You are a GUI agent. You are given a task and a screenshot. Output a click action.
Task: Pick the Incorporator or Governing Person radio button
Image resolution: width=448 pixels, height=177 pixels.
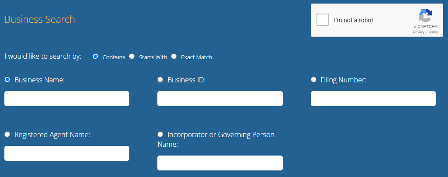pos(160,134)
